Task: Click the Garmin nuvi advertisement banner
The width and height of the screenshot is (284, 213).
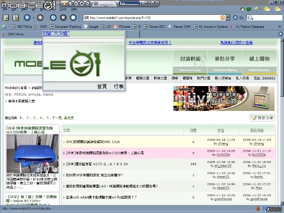Action: (x=224, y=99)
